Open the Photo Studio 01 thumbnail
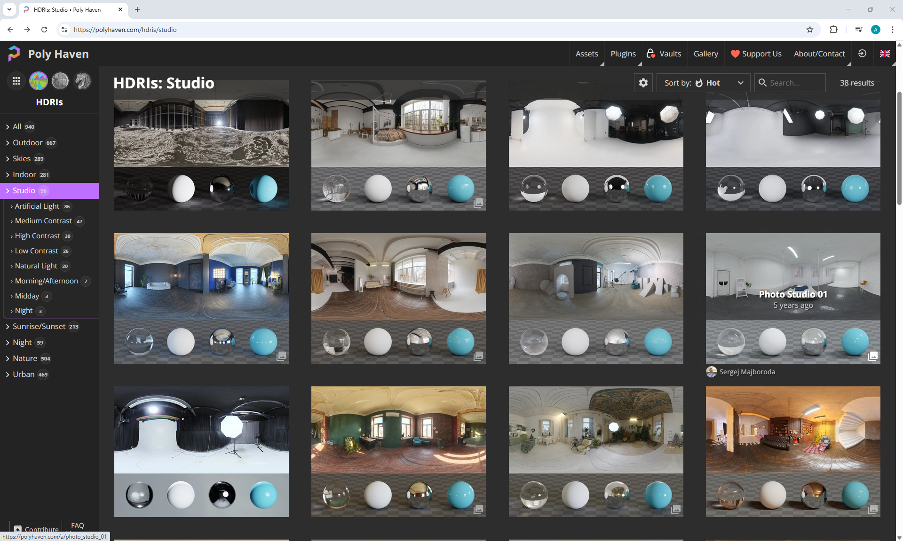This screenshot has height=541, width=903. click(x=792, y=298)
